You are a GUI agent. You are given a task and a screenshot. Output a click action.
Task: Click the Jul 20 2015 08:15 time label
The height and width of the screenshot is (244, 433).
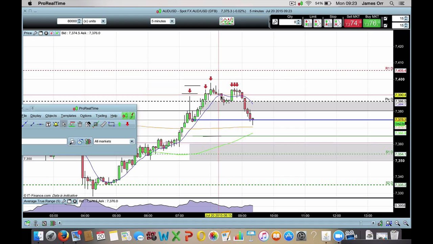click(219, 216)
